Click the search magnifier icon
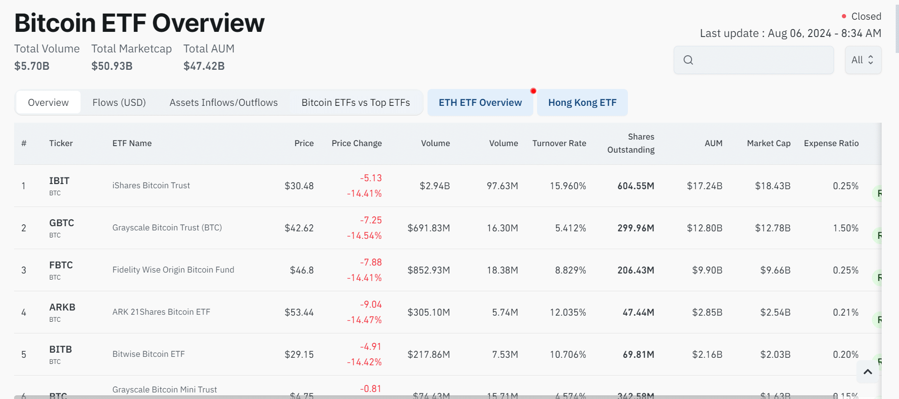 (688, 60)
